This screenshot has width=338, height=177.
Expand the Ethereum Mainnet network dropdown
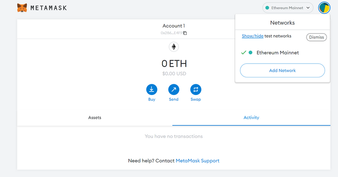[288, 8]
